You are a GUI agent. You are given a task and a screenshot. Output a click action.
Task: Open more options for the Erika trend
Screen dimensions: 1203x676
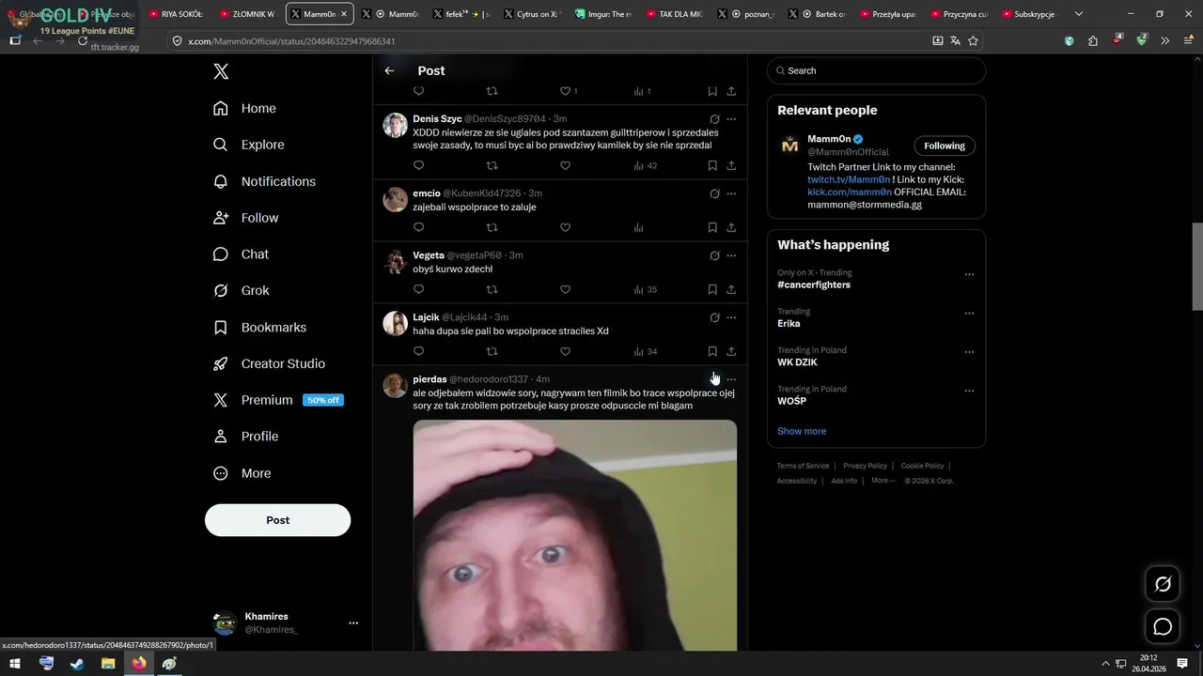[969, 314]
